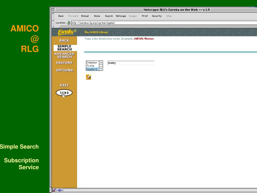Reload the page with the Reload button

coord(85,16)
